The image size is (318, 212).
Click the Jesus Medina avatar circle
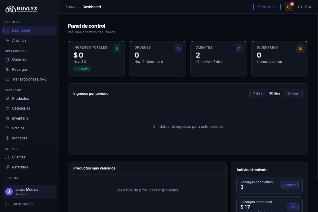click(9, 192)
